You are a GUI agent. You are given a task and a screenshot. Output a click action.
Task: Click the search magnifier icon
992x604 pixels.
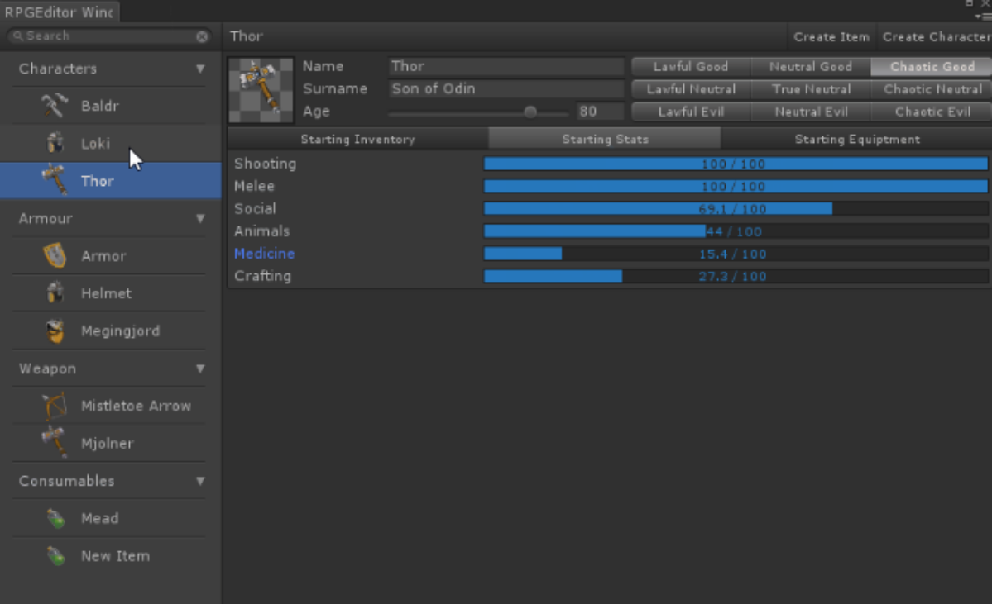tap(17, 36)
